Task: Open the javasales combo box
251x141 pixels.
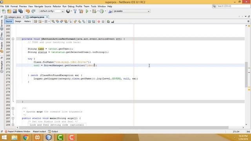Action: point(132,11)
